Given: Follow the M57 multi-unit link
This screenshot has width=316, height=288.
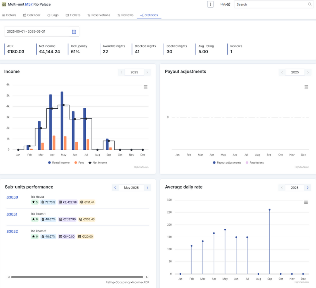Looking at the screenshot, I should click(29, 4).
